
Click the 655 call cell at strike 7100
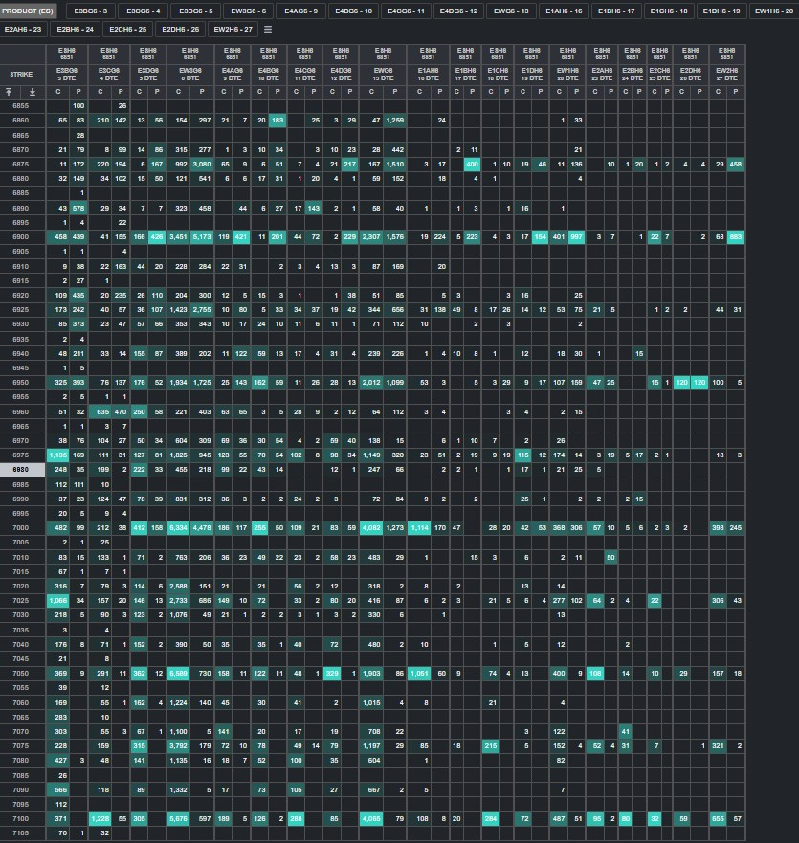719,819
